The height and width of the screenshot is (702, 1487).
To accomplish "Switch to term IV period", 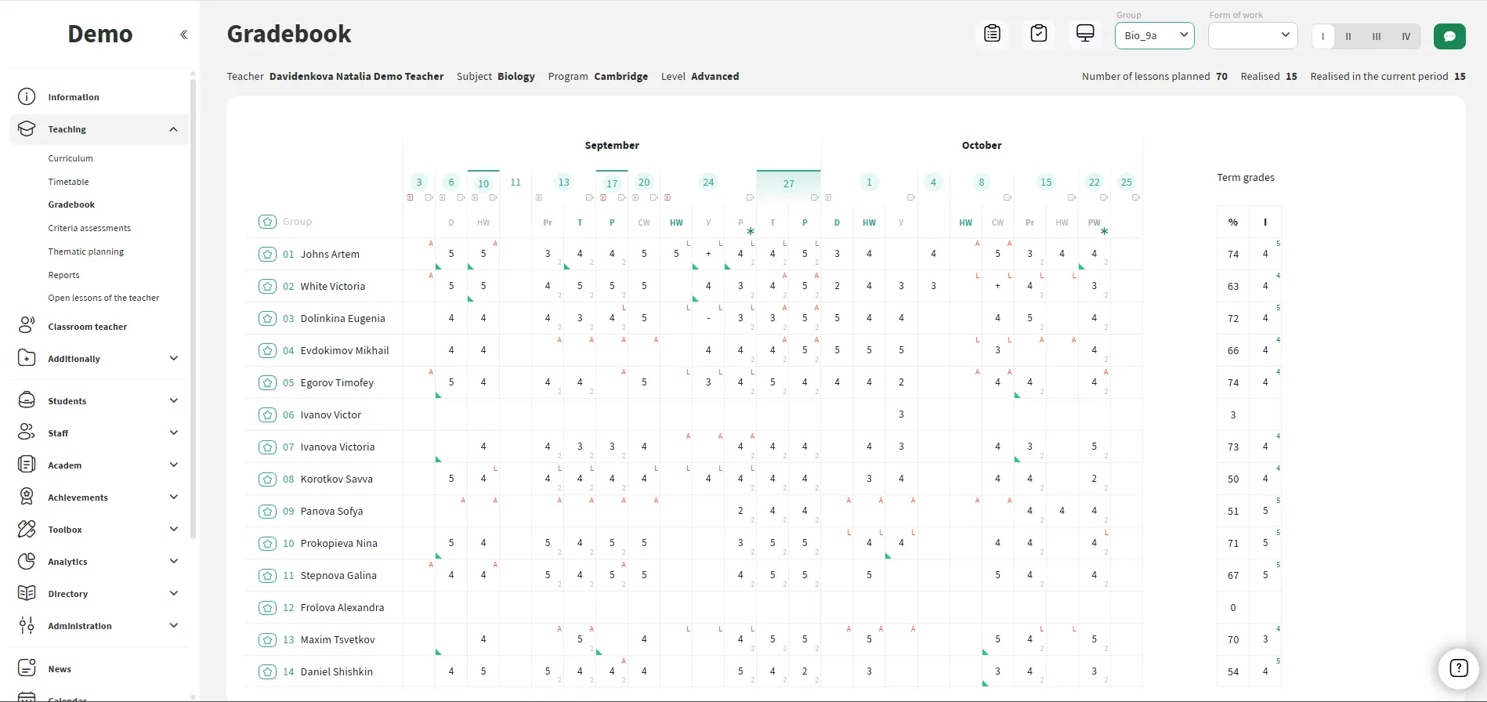I will (1406, 36).
